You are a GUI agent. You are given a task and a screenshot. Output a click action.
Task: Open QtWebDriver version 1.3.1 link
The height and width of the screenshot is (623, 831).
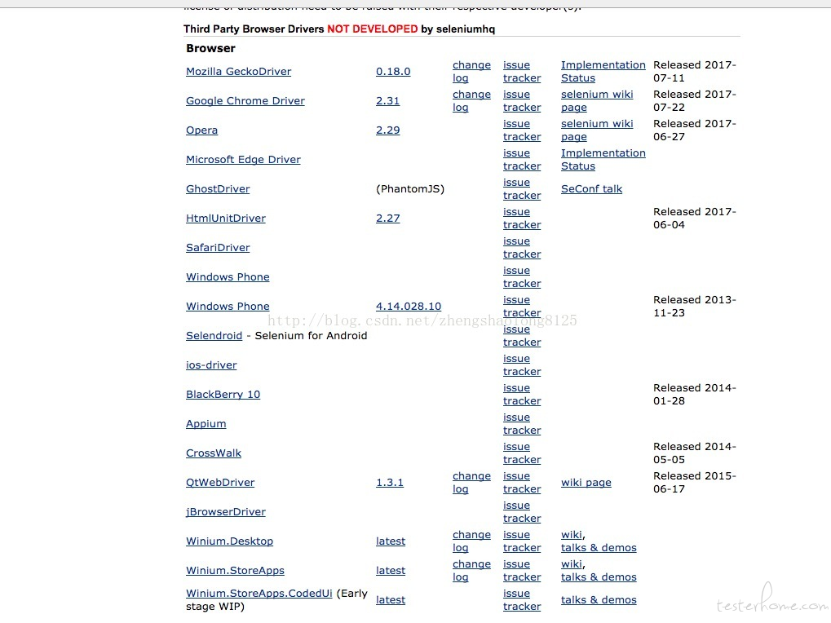pyautogui.click(x=390, y=483)
